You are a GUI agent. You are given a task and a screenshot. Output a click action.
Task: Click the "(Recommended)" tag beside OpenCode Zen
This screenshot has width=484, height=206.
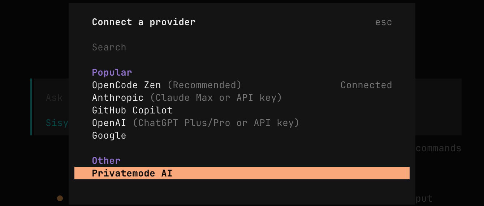coord(204,85)
